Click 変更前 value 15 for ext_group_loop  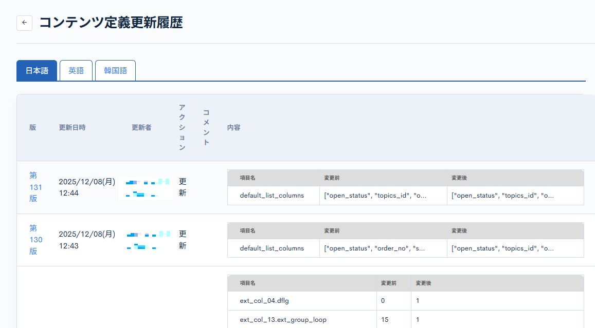385,320
